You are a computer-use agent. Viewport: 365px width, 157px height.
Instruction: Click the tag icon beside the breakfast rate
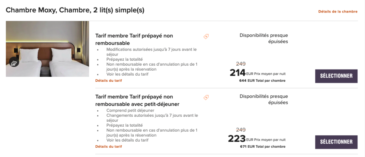[206, 97]
